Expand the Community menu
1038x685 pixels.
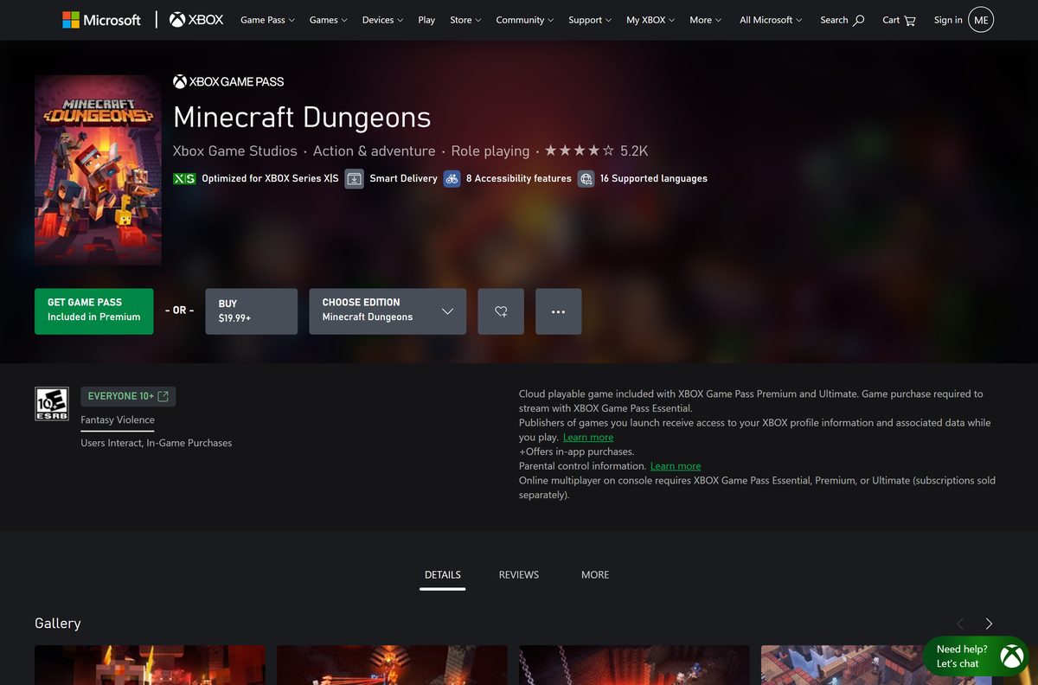(x=525, y=20)
